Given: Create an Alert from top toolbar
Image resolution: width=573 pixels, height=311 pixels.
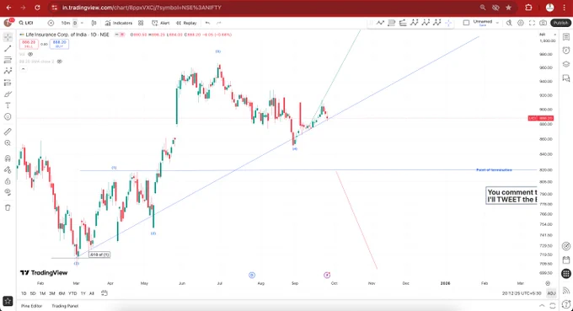Looking at the screenshot, I should [x=161, y=23].
